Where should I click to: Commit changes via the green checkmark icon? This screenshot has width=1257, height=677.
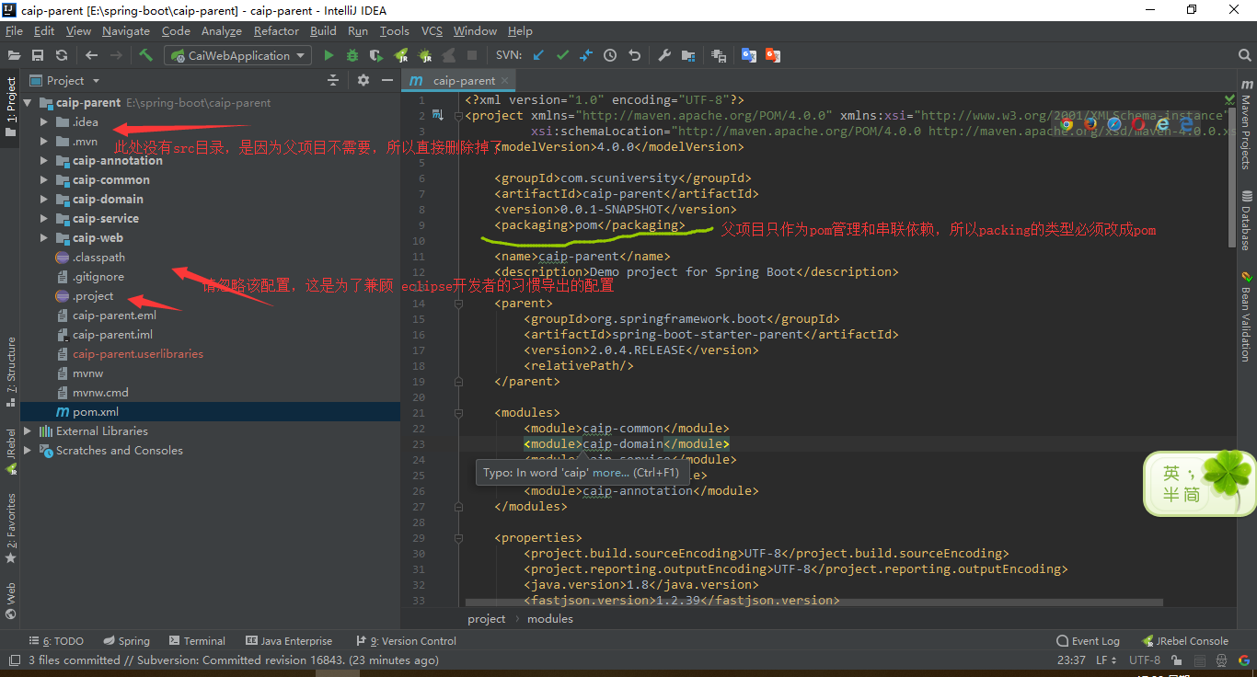pos(561,55)
